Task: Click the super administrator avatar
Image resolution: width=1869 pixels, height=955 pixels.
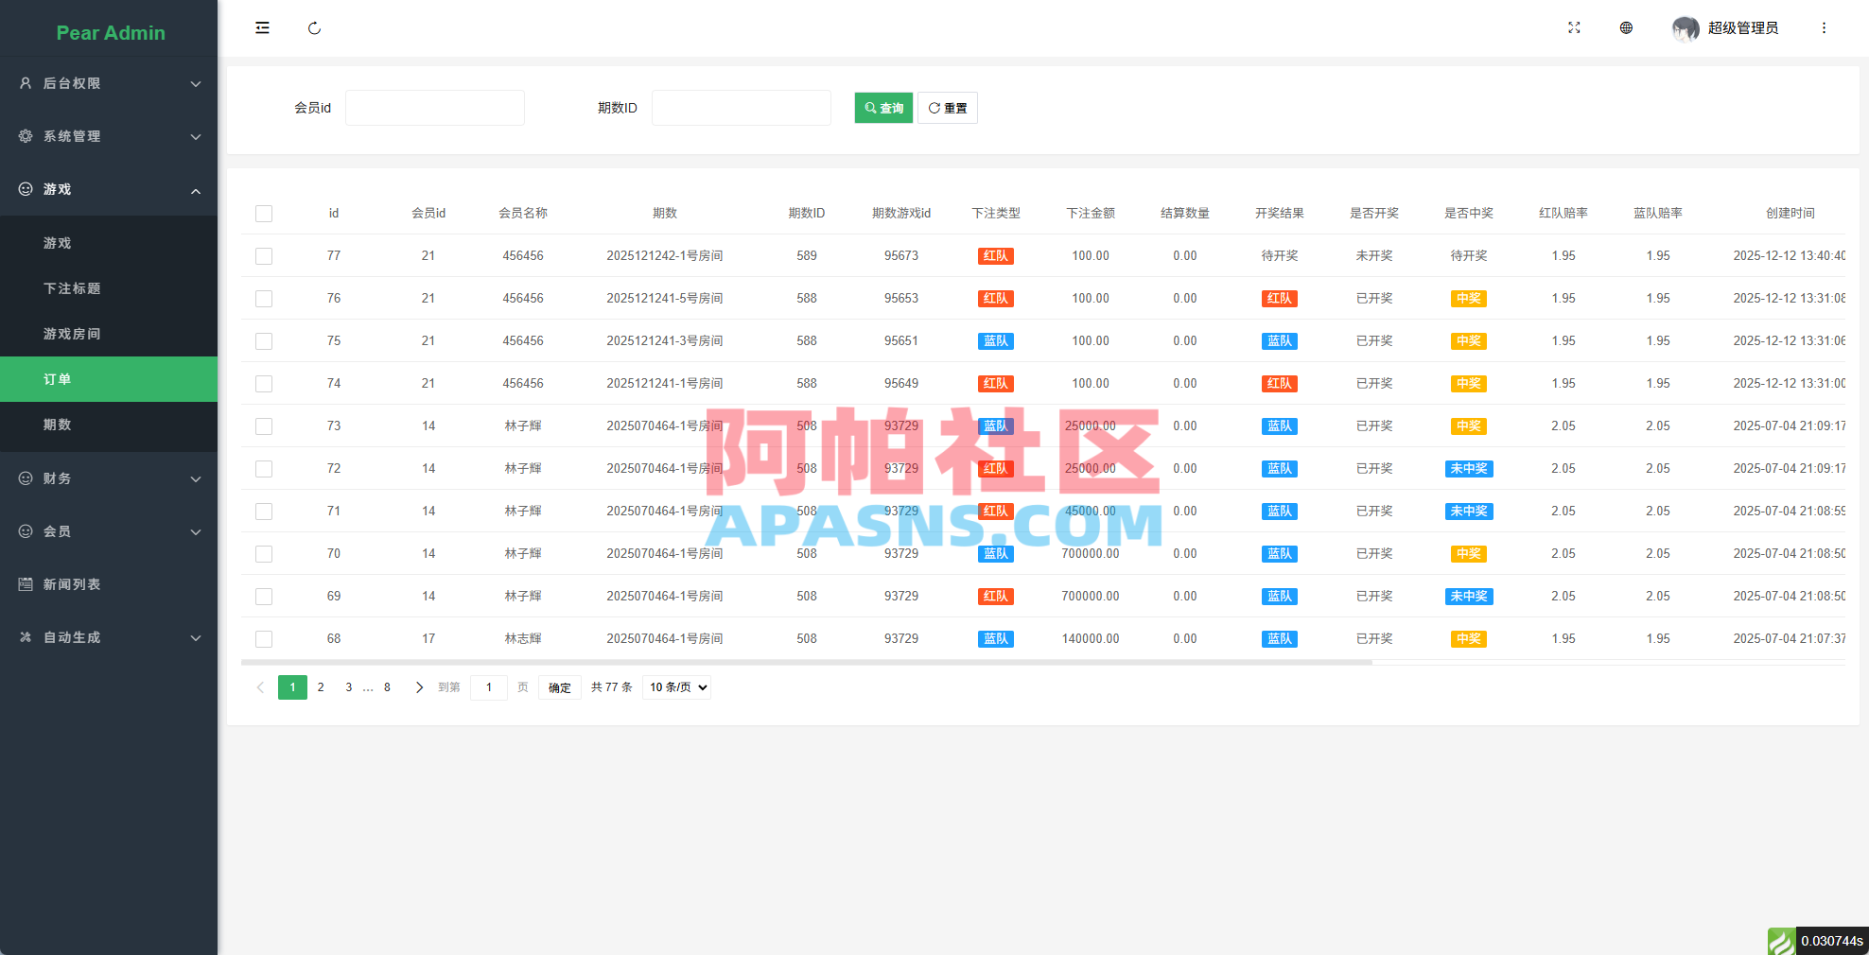Action: (x=1685, y=28)
